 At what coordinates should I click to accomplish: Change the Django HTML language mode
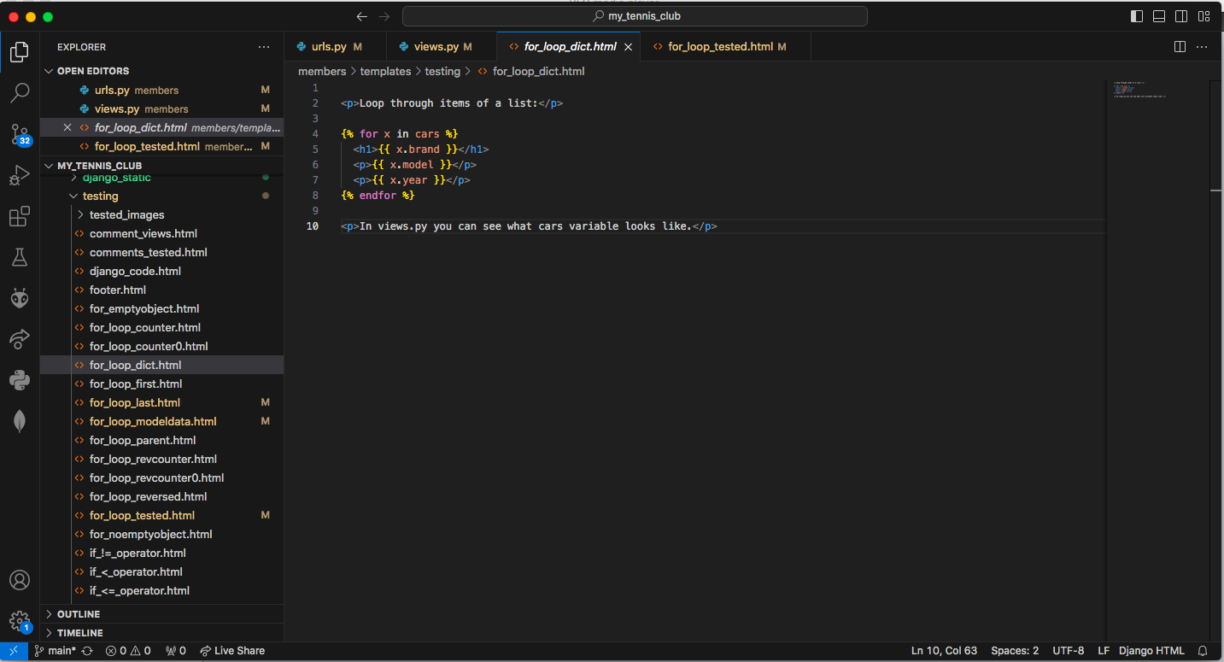[1151, 651]
